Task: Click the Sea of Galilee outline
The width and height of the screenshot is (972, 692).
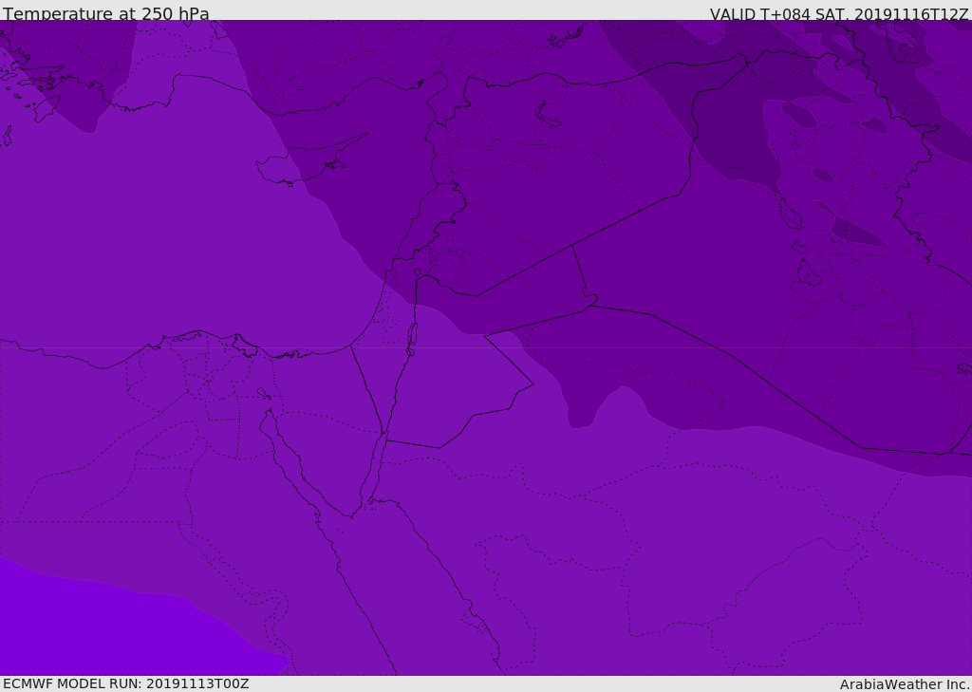Action: (417, 272)
